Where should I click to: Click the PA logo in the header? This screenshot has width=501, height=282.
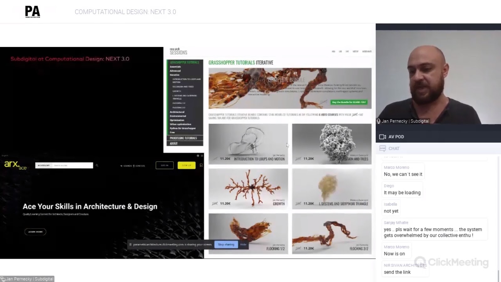point(33,12)
